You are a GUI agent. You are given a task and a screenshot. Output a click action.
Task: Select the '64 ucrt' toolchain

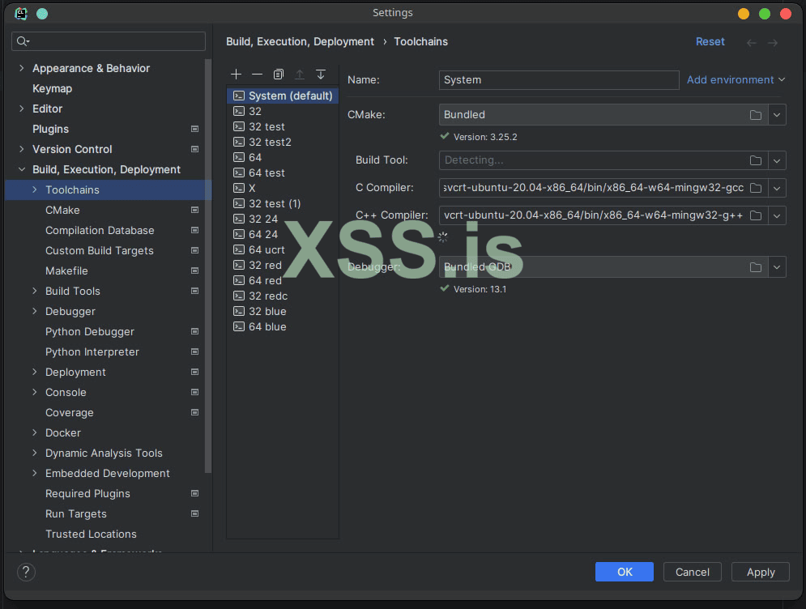pyautogui.click(x=283, y=249)
